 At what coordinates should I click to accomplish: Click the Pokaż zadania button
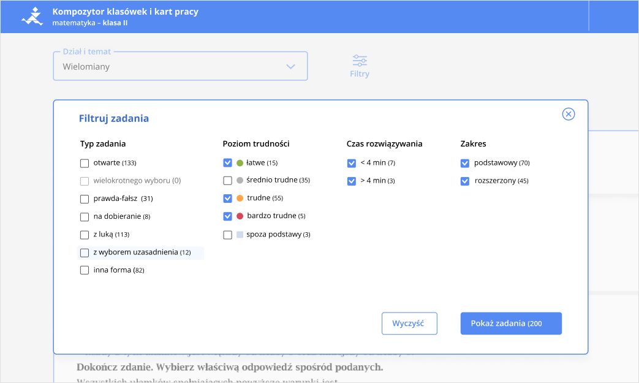click(511, 324)
